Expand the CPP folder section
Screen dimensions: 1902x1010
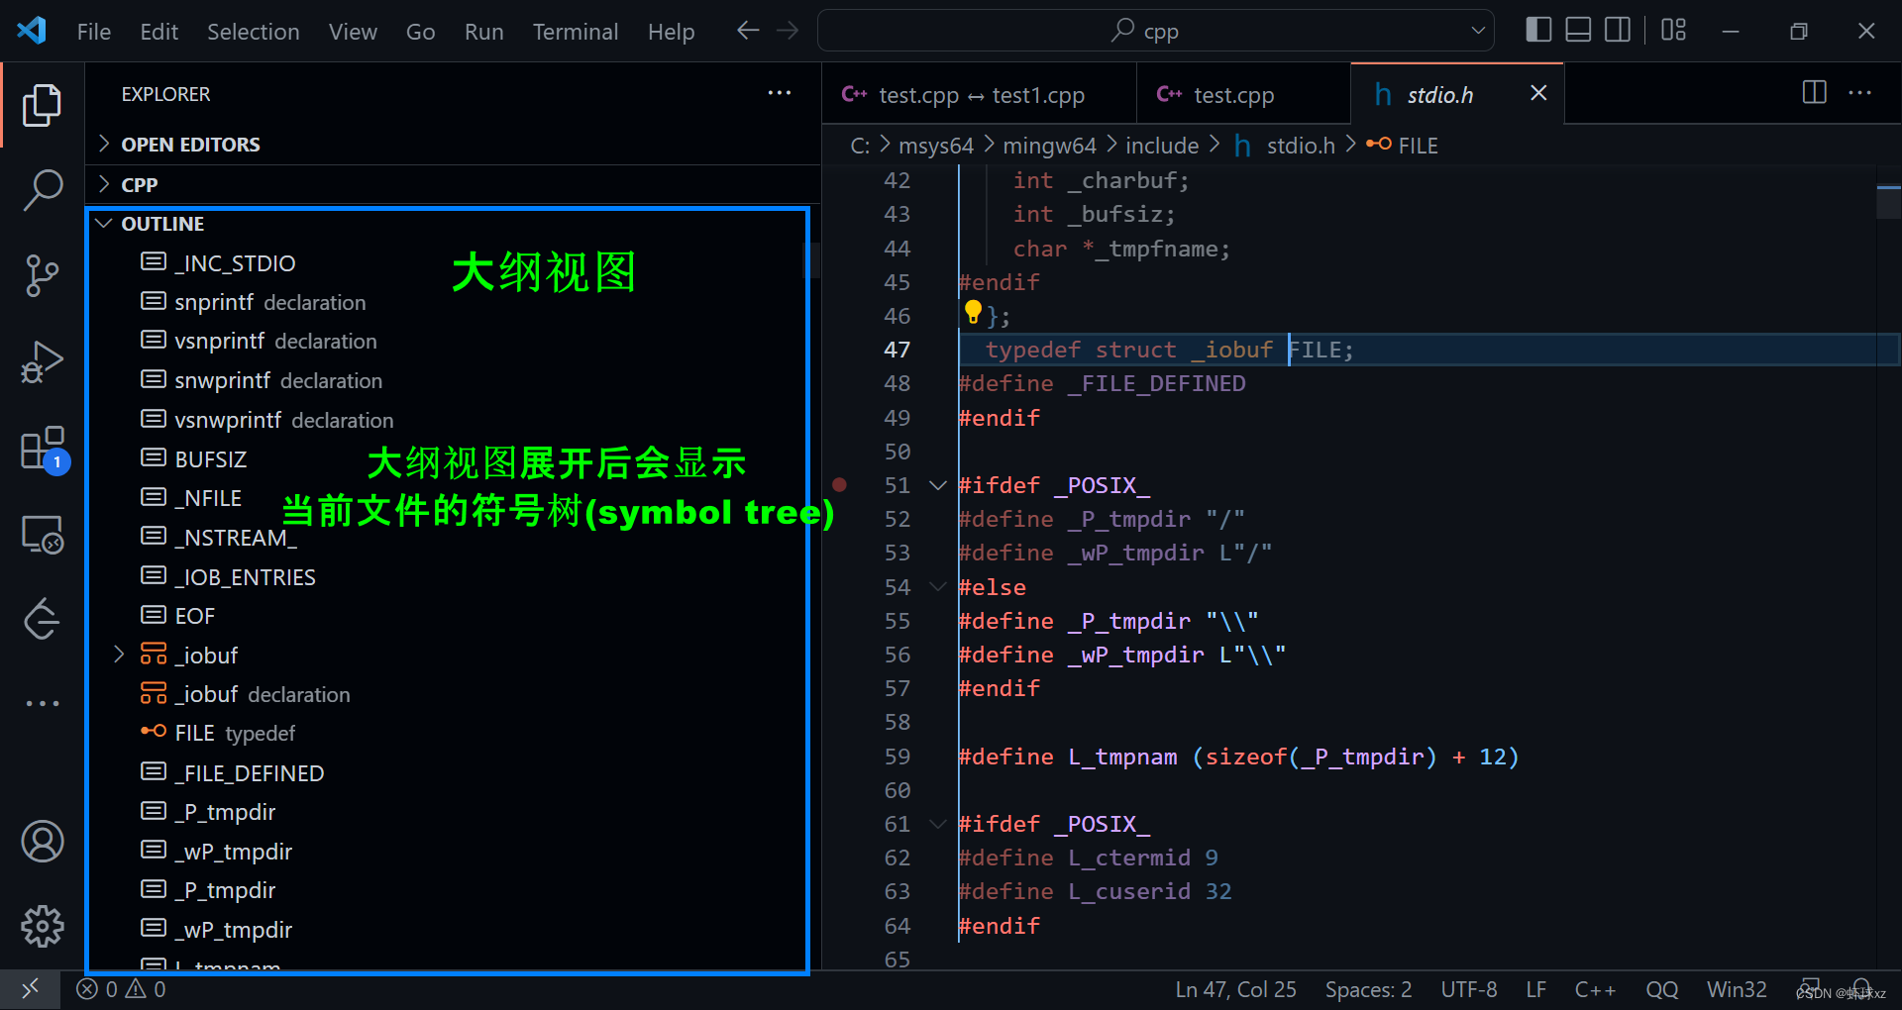pos(454,185)
